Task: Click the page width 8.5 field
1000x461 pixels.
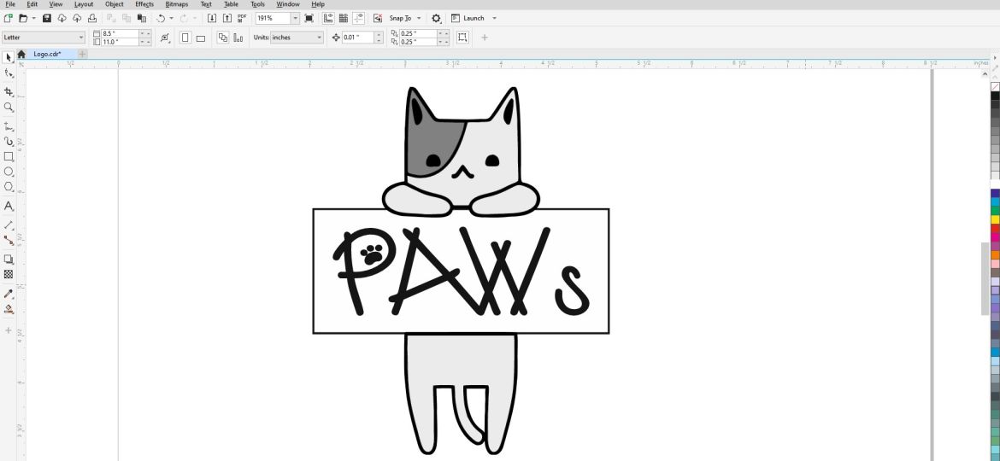Action: tap(120, 33)
